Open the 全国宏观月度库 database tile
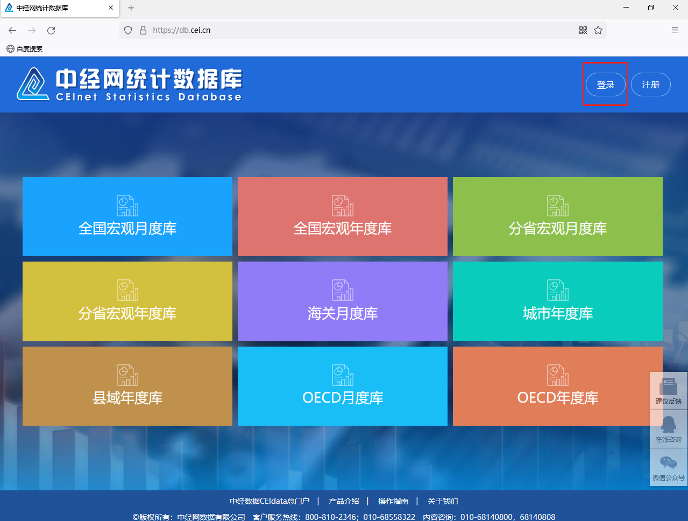The height and width of the screenshot is (521, 688). coord(127,216)
